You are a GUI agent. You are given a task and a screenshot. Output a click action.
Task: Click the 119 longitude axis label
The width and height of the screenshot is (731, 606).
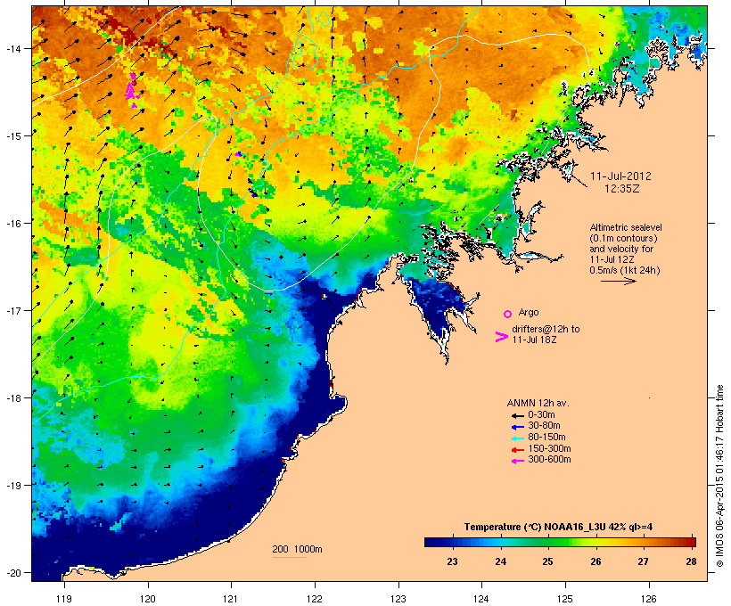coord(64,599)
